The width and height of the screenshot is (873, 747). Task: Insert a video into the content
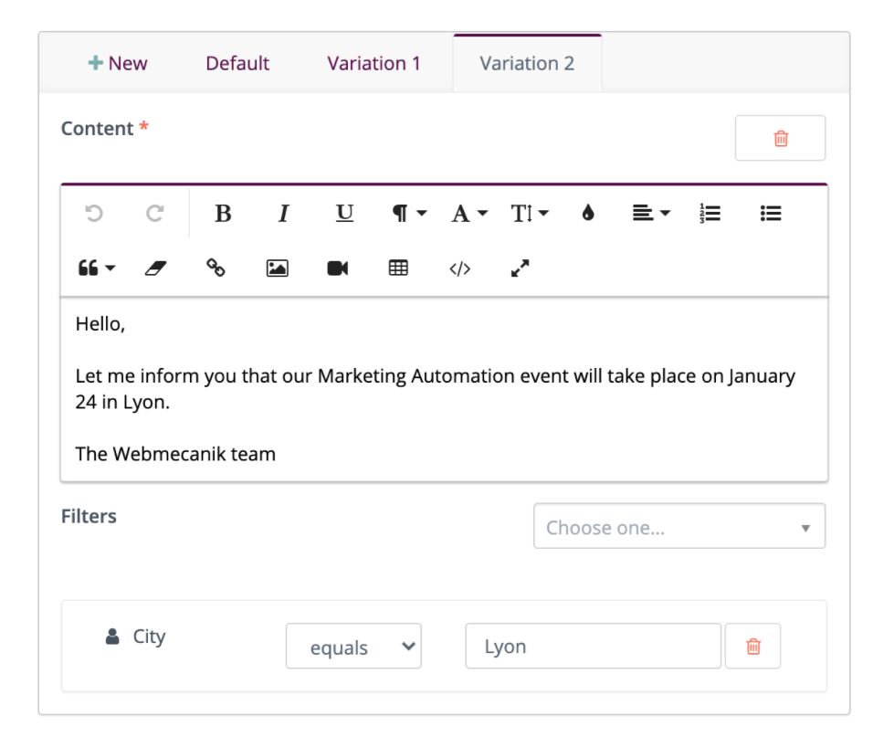337,268
